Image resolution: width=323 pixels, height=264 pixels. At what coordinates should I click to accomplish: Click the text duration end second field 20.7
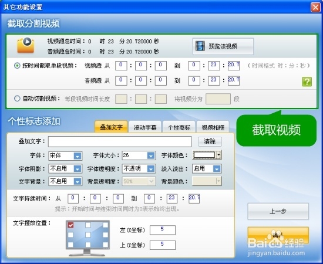[x=194, y=199]
